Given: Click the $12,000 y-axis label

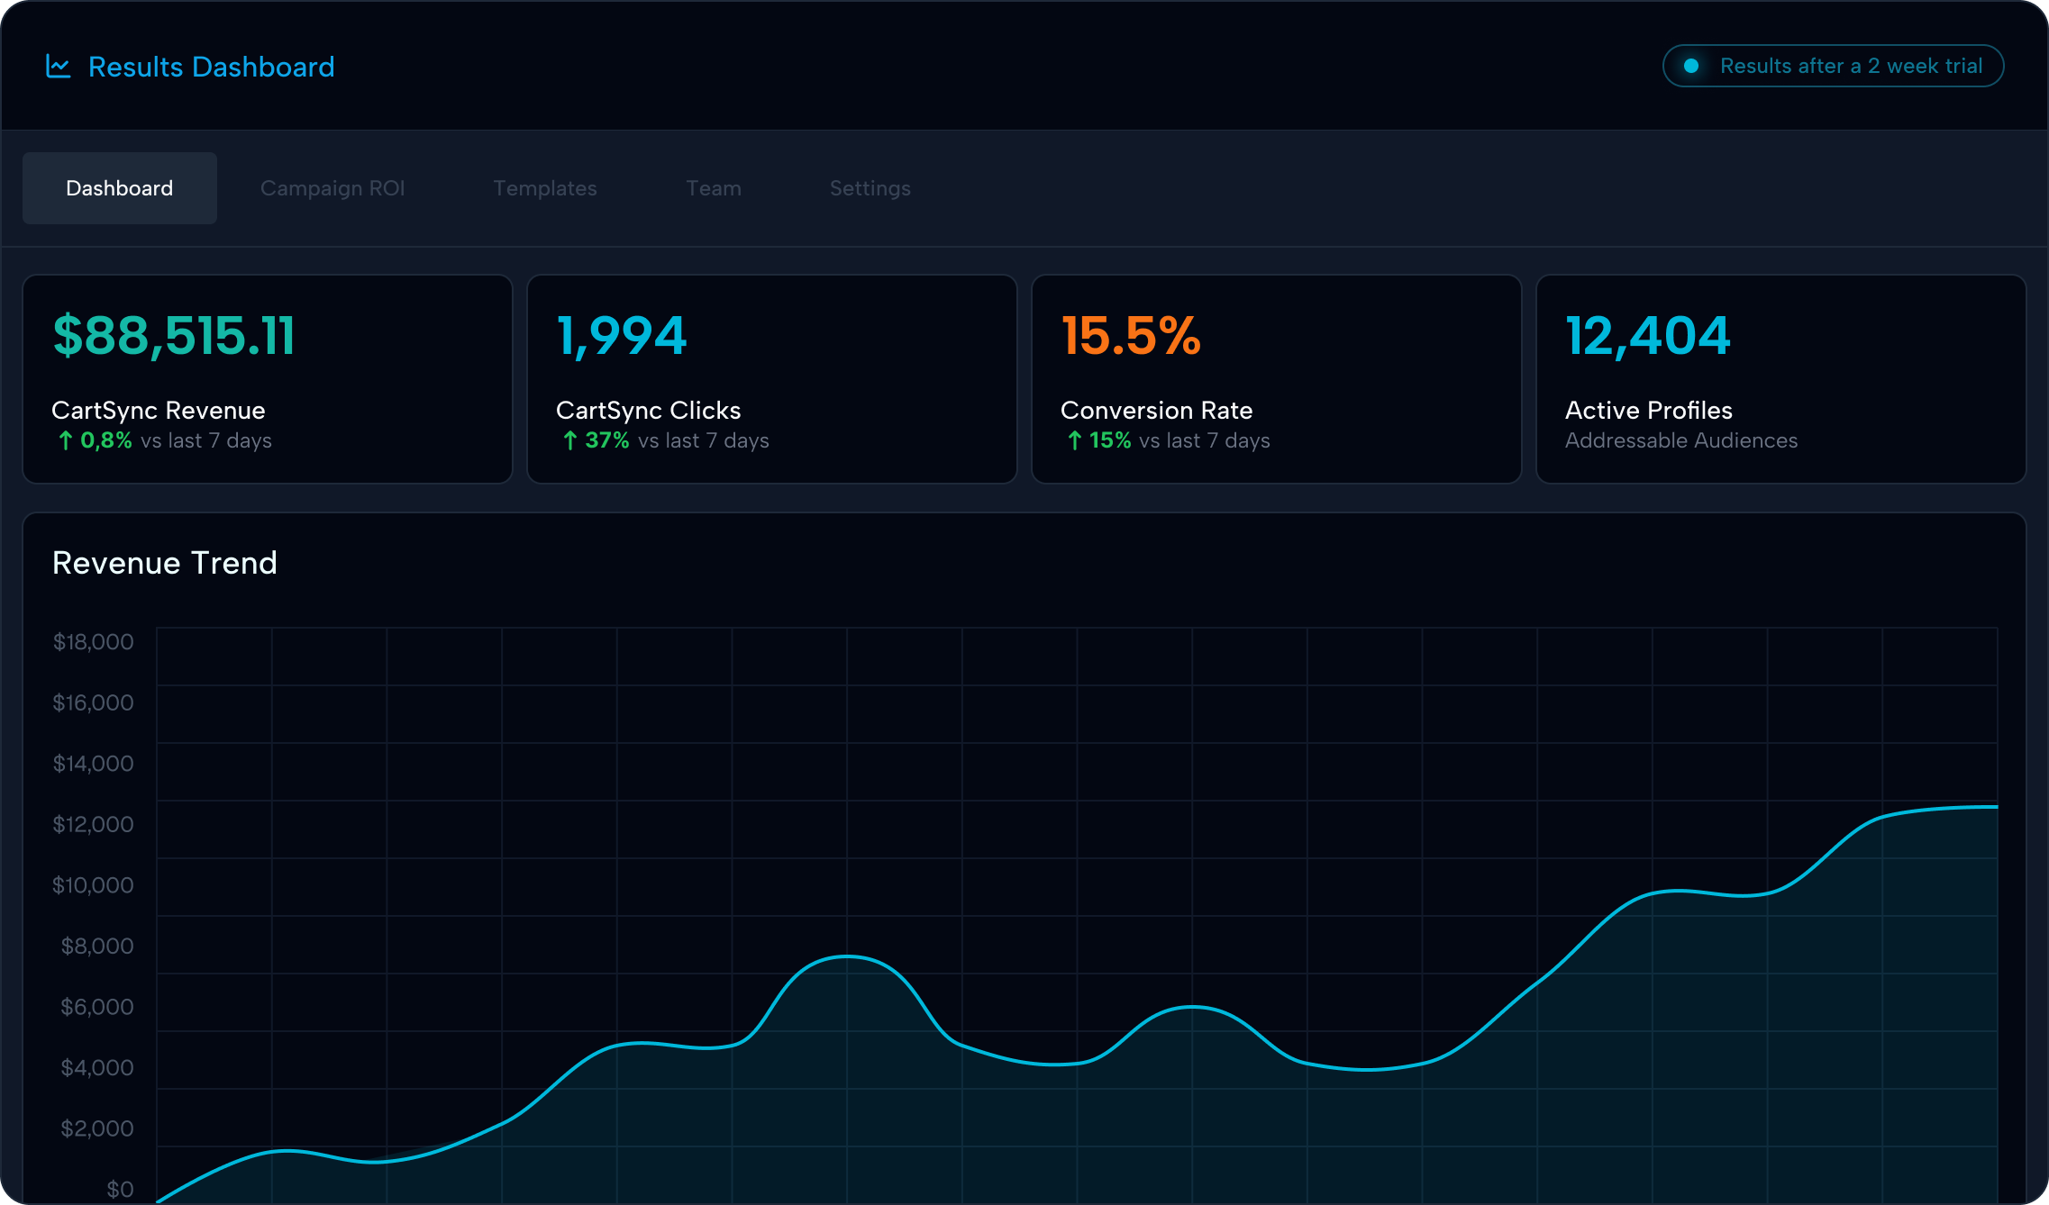Looking at the screenshot, I should click(93, 824).
